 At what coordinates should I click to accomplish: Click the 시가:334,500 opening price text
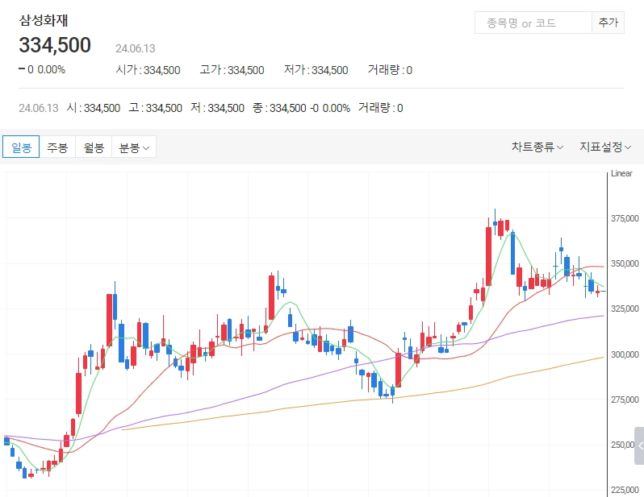point(148,70)
